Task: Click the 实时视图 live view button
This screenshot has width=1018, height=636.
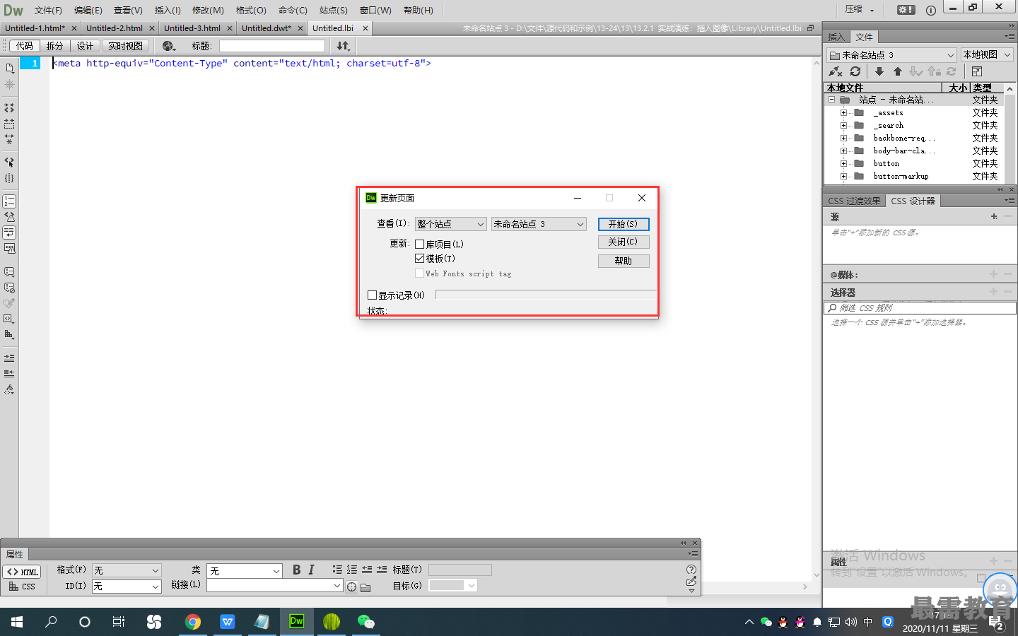Action: [125, 46]
